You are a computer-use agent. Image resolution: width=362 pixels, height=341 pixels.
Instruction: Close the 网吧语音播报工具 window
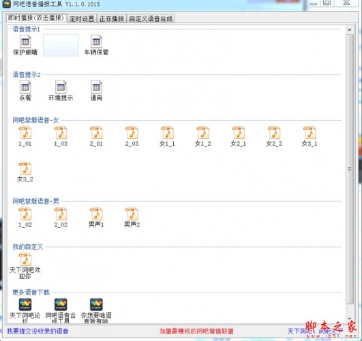click(x=346, y=3)
